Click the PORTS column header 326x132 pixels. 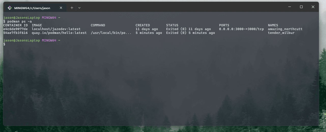click(x=224, y=25)
